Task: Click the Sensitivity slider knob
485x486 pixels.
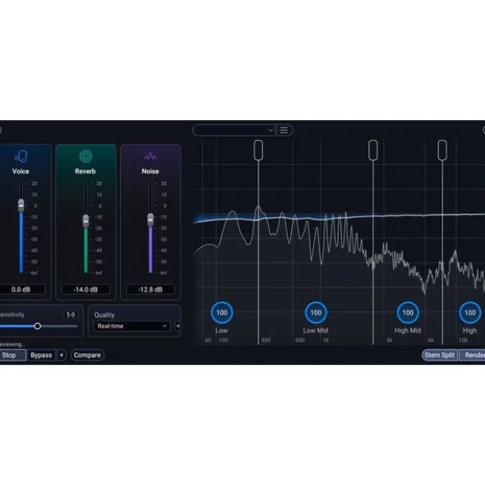Action: point(38,326)
